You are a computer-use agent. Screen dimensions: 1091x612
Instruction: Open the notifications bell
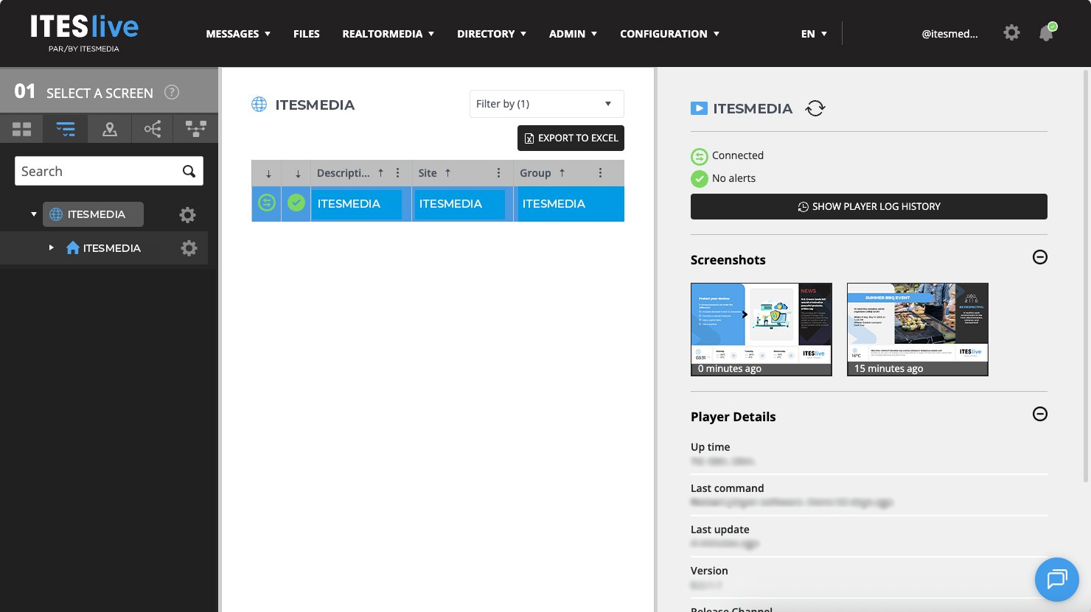pyautogui.click(x=1046, y=33)
